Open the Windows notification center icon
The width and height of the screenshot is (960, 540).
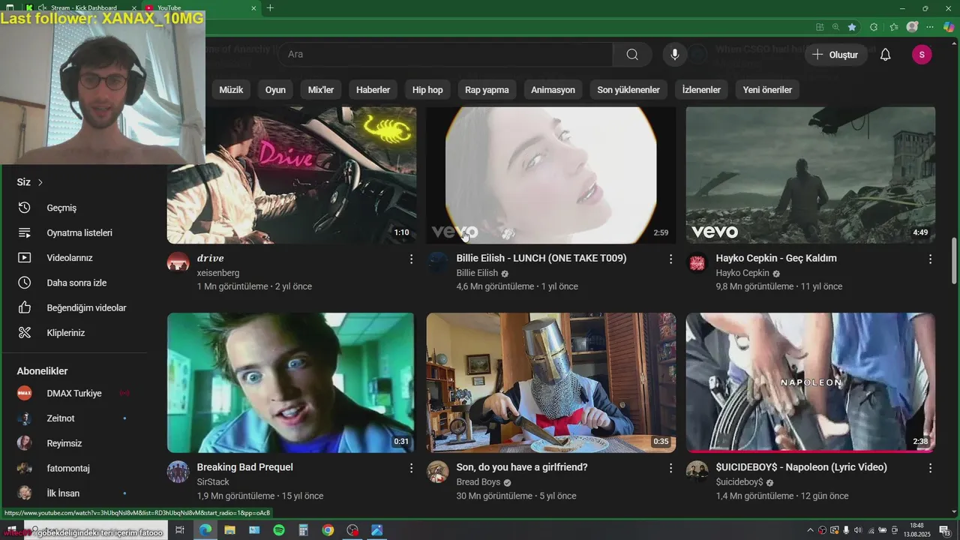click(944, 530)
